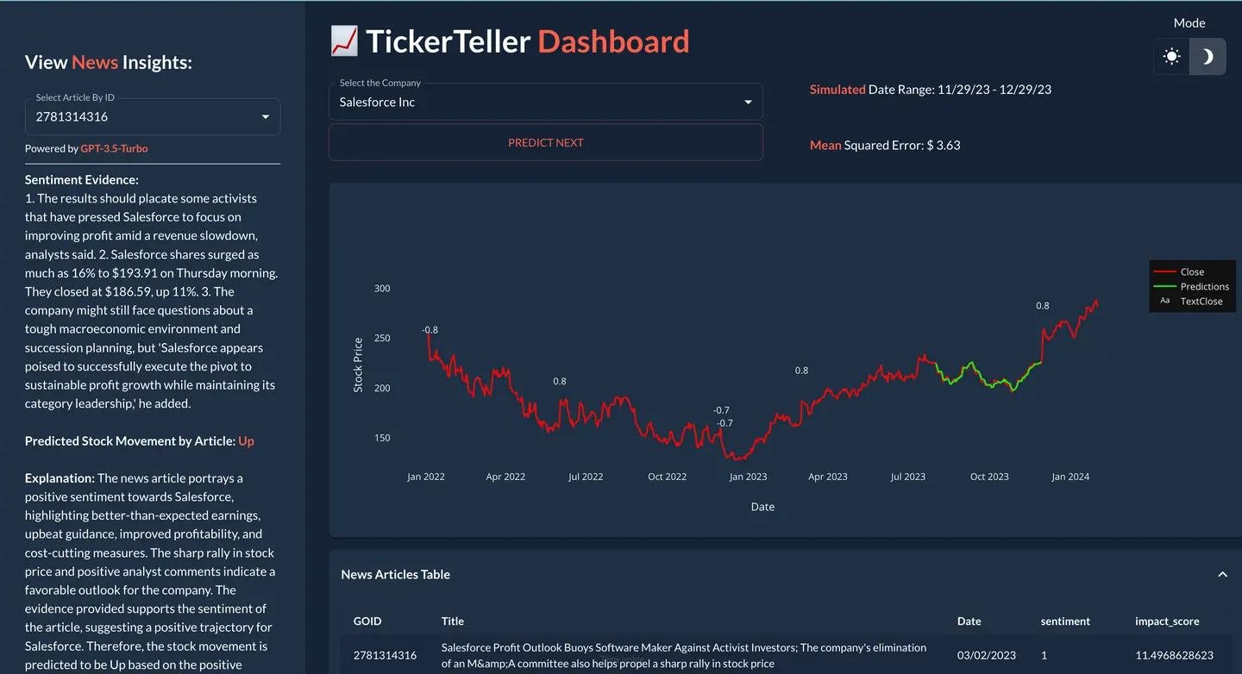Toggle the Predictions series in chart legend
Viewport: 1242px width, 674px height.
pos(1192,286)
